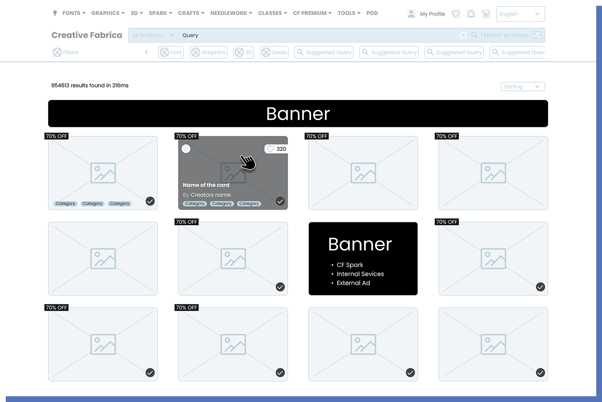Open the Filters panel
This screenshot has width=602, height=402.
(65, 52)
